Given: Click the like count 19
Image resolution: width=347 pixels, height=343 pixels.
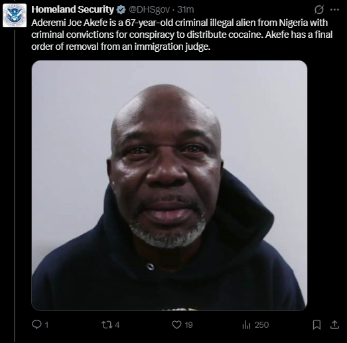Looking at the screenshot, I should (x=188, y=325).
